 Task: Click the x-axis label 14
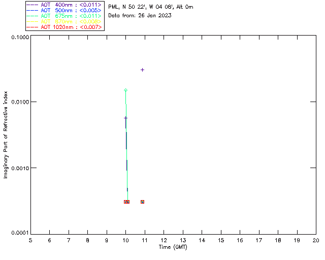coord(202,240)
